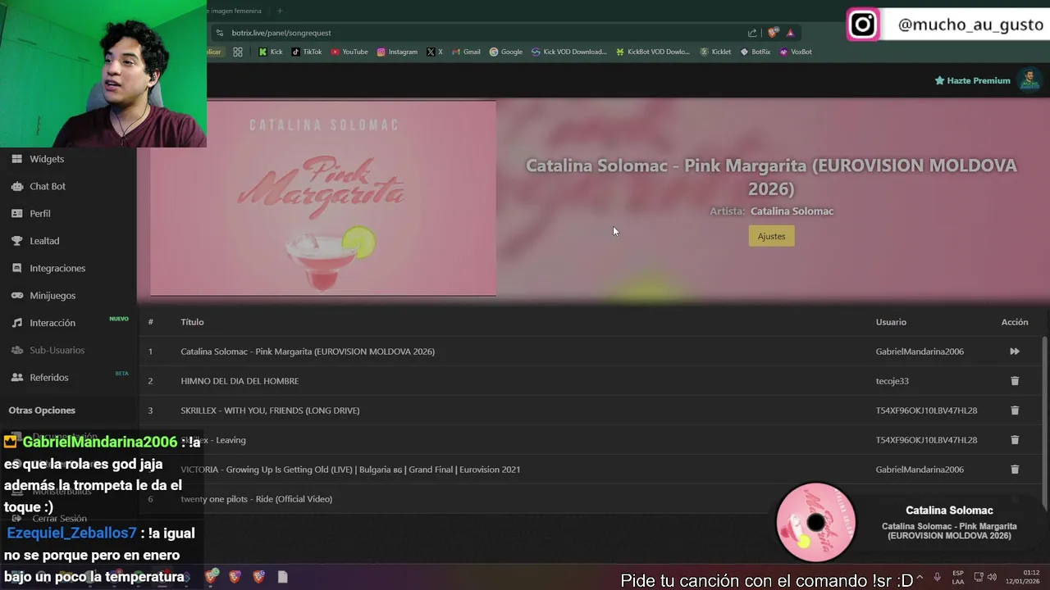Open Referidos section
This screenshot has height=590, width=1050.
pyautogui.click(x=49, y=377)
